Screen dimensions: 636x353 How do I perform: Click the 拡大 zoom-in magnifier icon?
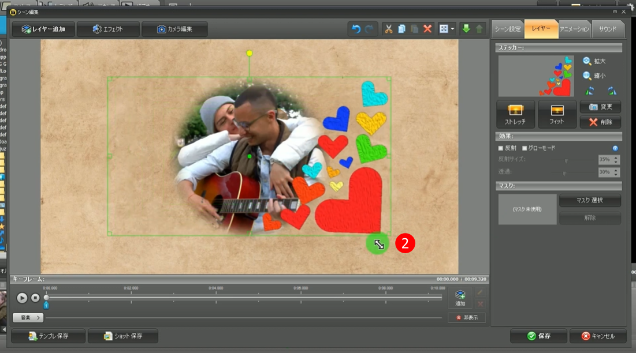[587, 61]
